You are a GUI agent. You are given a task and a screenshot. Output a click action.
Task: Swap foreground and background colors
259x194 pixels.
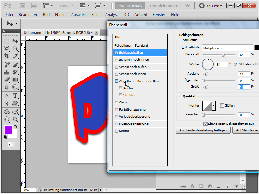[x=16, y=126]
